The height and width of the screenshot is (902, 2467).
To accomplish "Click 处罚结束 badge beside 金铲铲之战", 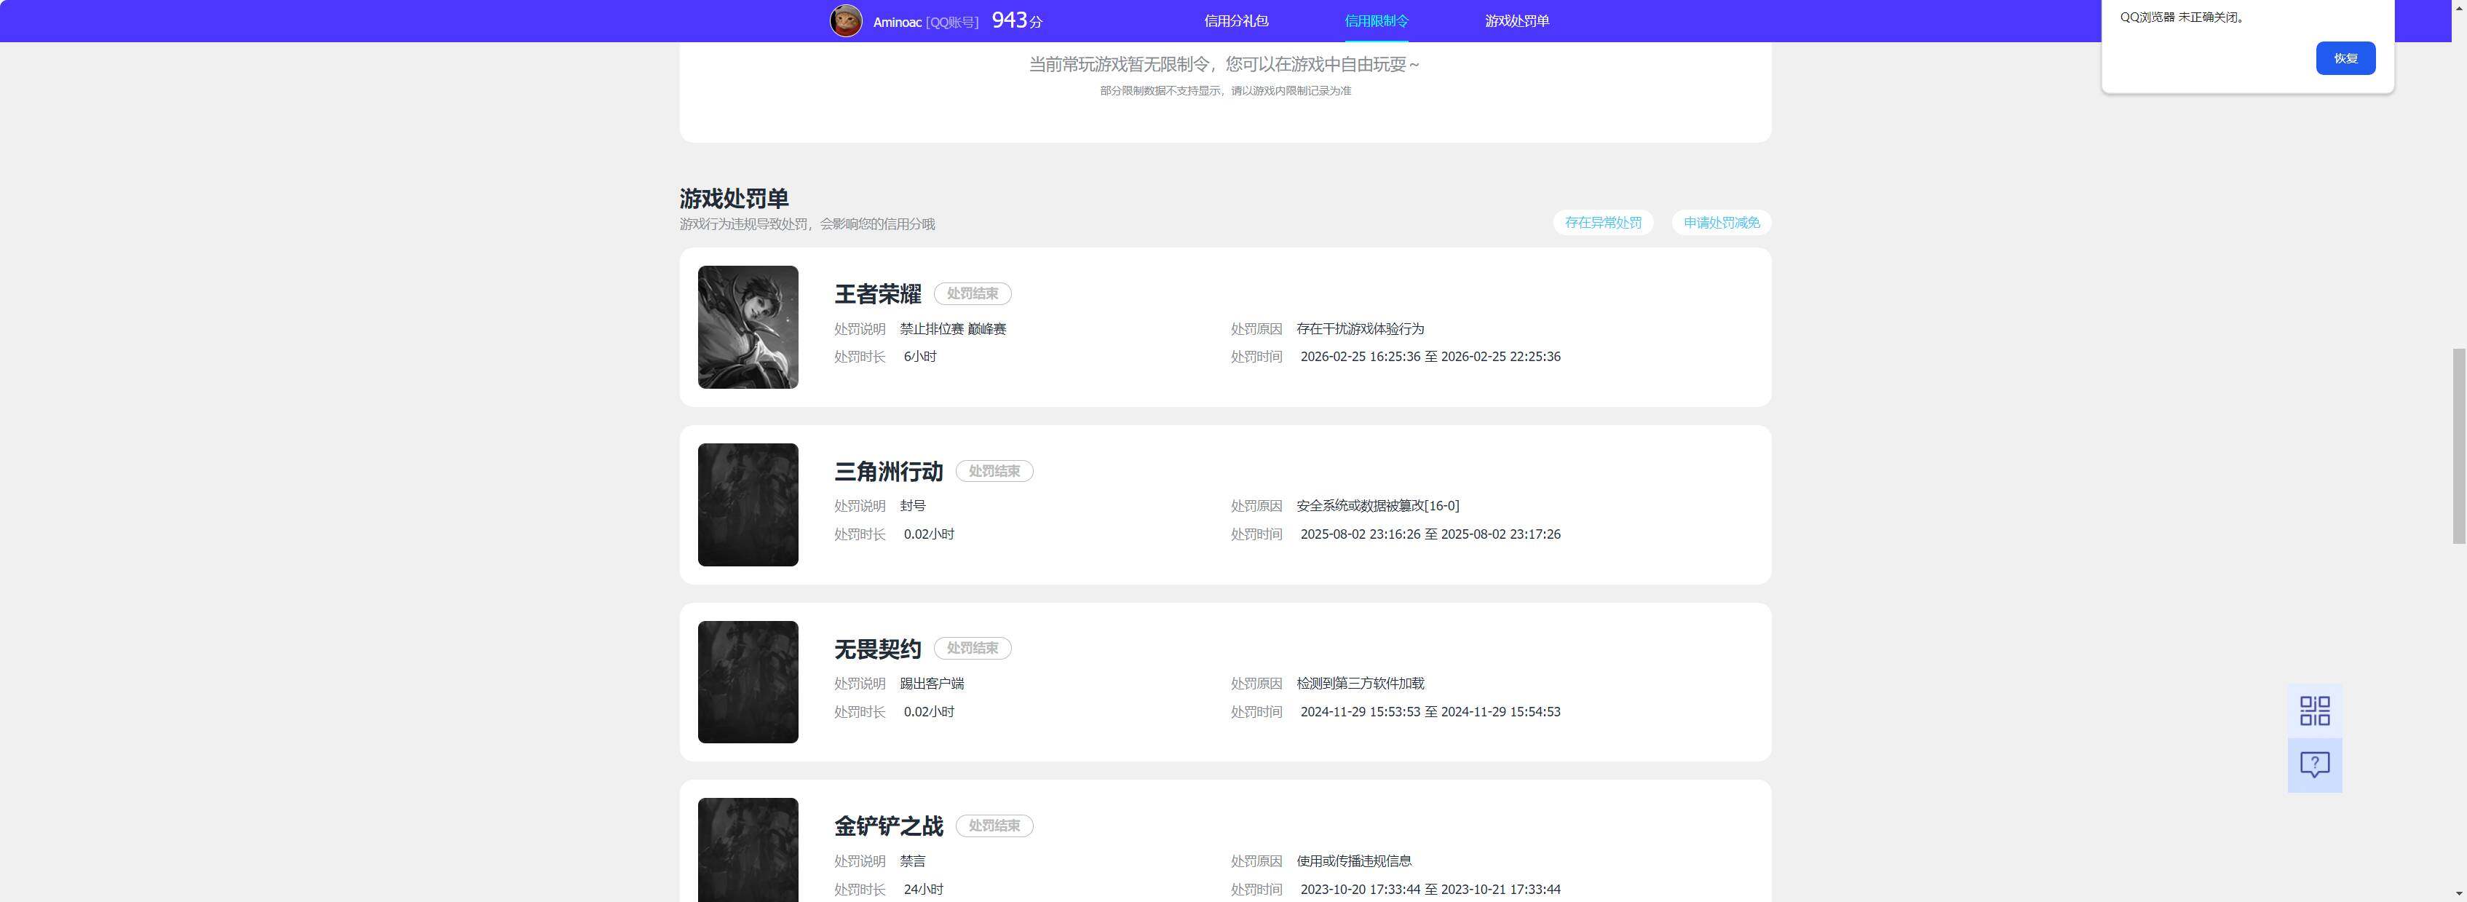I will [994, 826].
